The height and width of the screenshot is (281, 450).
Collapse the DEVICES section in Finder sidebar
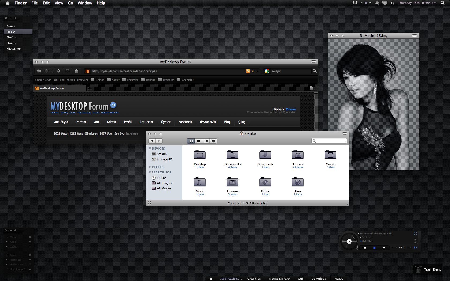(150, 148)
